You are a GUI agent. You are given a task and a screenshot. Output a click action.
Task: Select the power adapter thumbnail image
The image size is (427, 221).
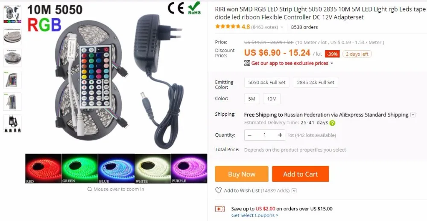pyautogui.click(x=12, y=124)
